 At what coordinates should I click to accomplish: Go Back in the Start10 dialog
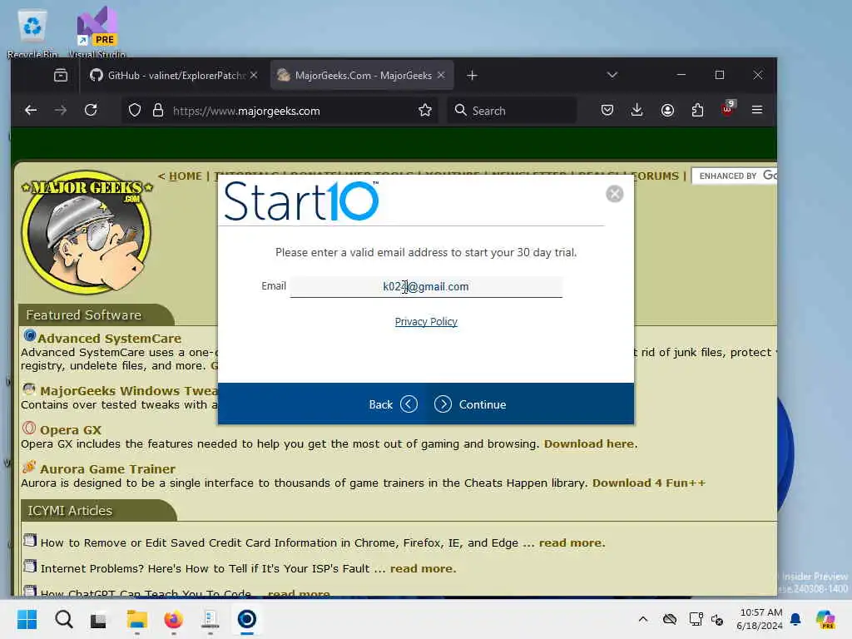click(393, 404)
